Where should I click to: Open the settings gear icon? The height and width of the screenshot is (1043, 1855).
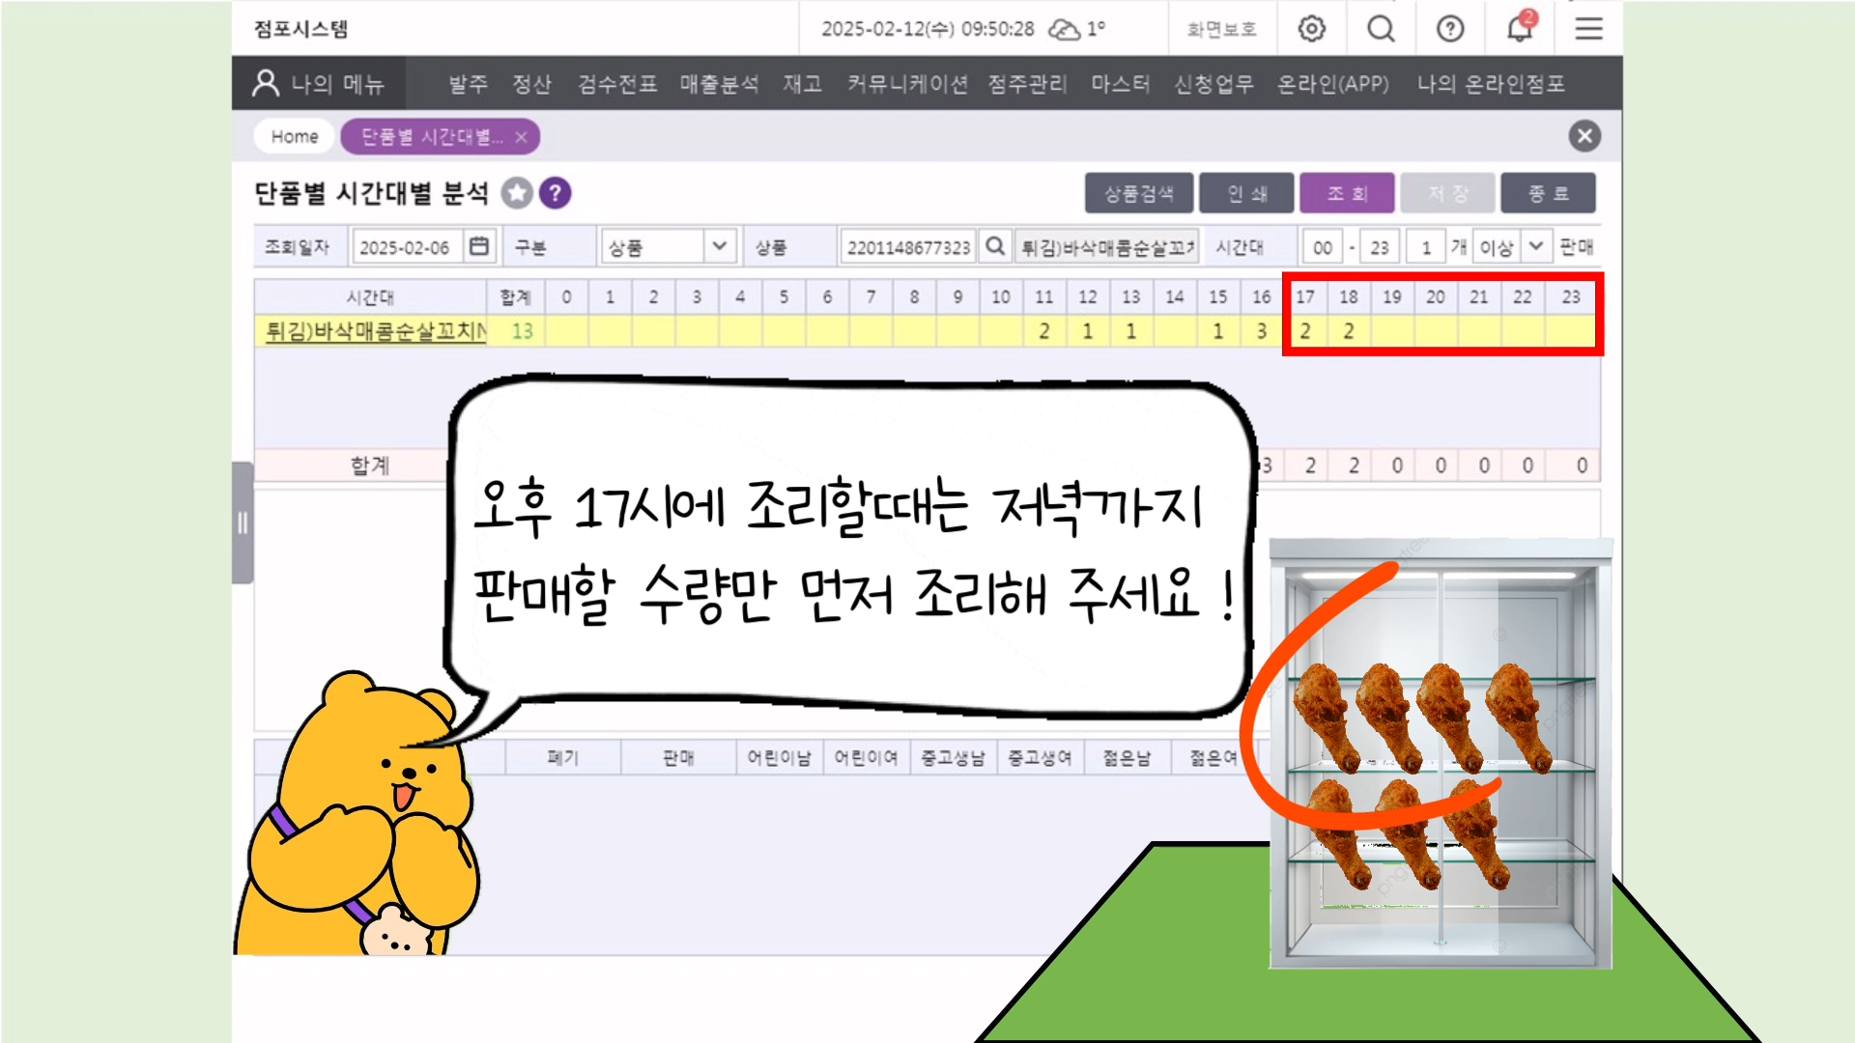coord(1311,29)
